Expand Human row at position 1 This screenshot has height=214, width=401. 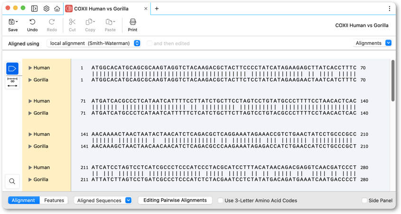(30, 68)
